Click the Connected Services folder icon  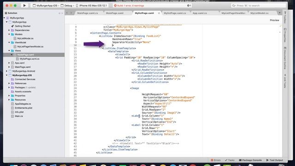(12, 79)
